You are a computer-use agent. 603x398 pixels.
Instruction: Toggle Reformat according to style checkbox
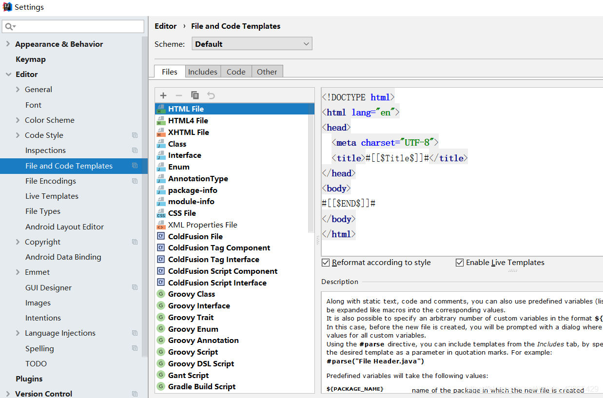point(326,263)
